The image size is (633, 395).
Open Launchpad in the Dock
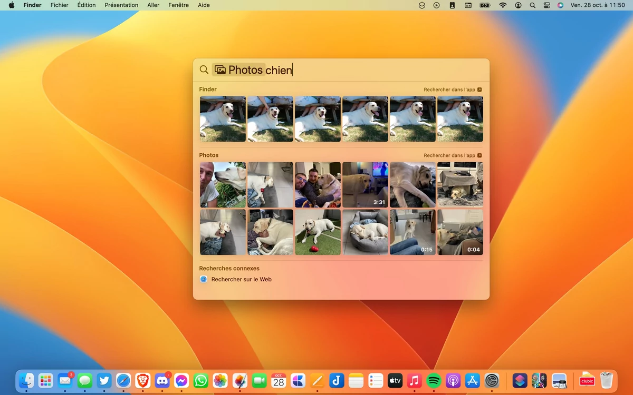[x=46, y=380]
